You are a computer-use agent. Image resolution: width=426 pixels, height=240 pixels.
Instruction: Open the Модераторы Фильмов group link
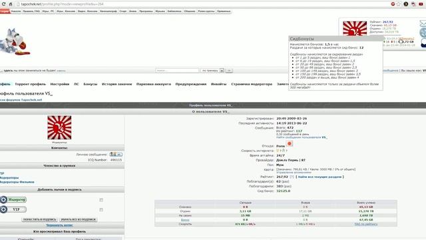pos(17,182)
